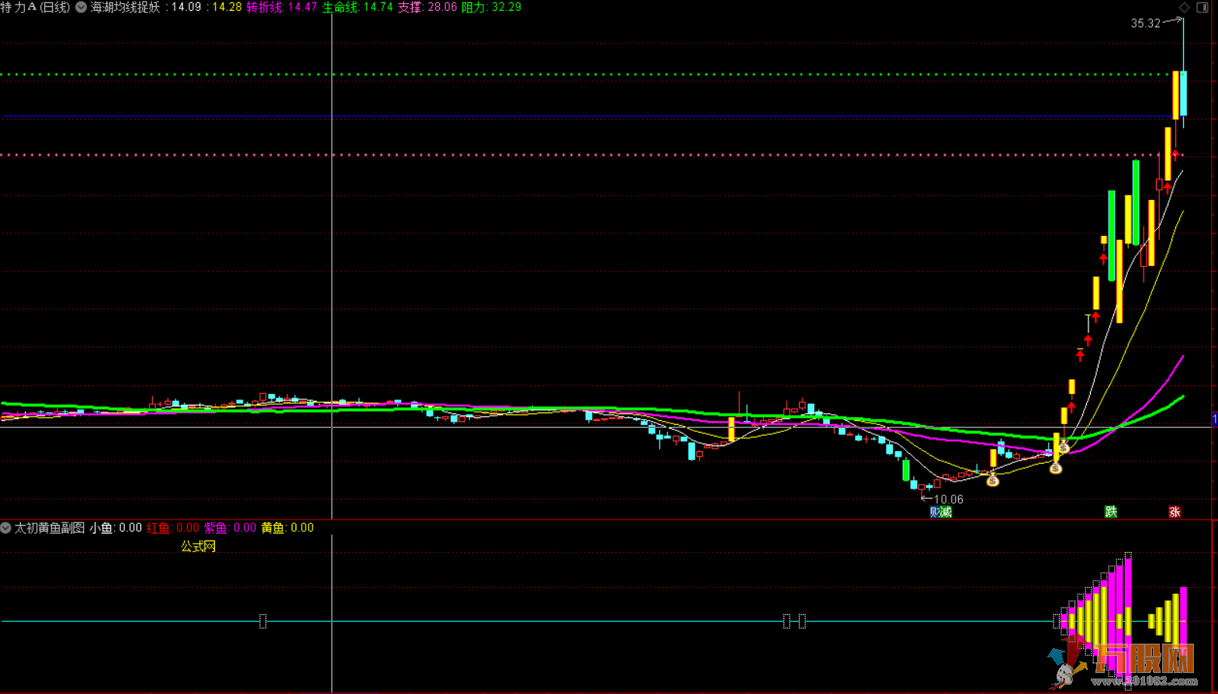Click the 10.06 low price label

tap(948, 499)
